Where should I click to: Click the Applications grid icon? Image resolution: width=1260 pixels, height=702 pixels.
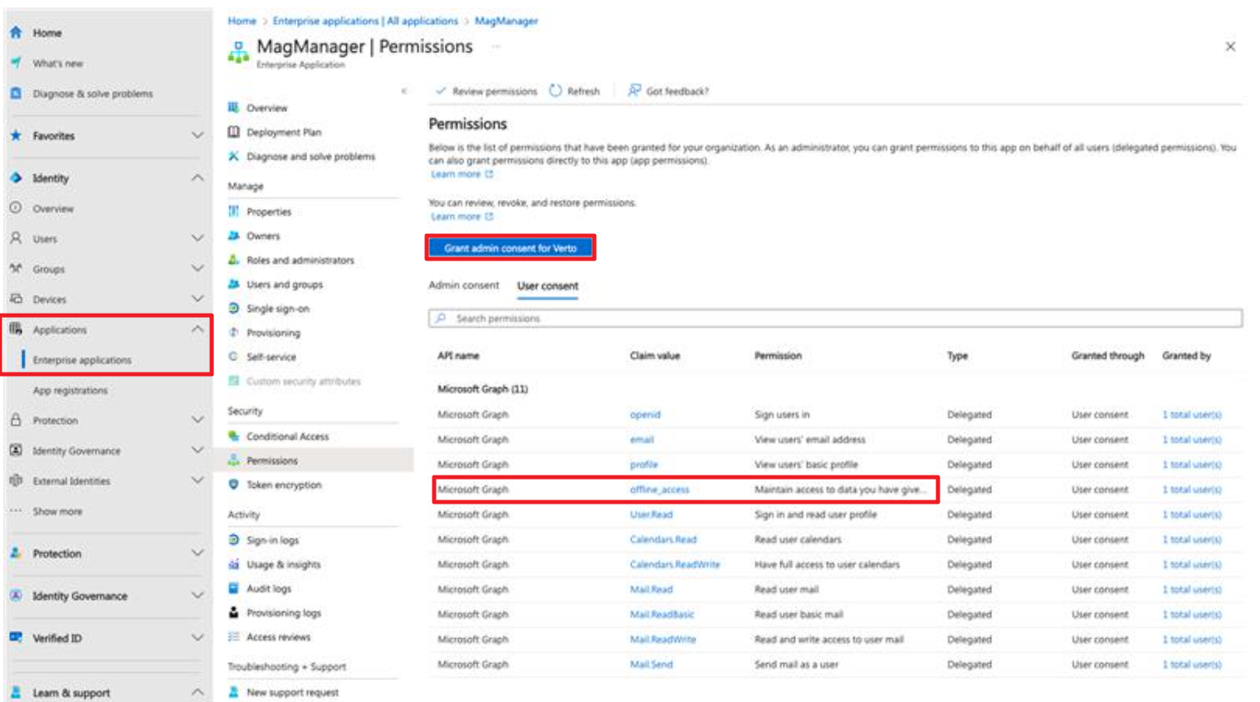point(16,329)
